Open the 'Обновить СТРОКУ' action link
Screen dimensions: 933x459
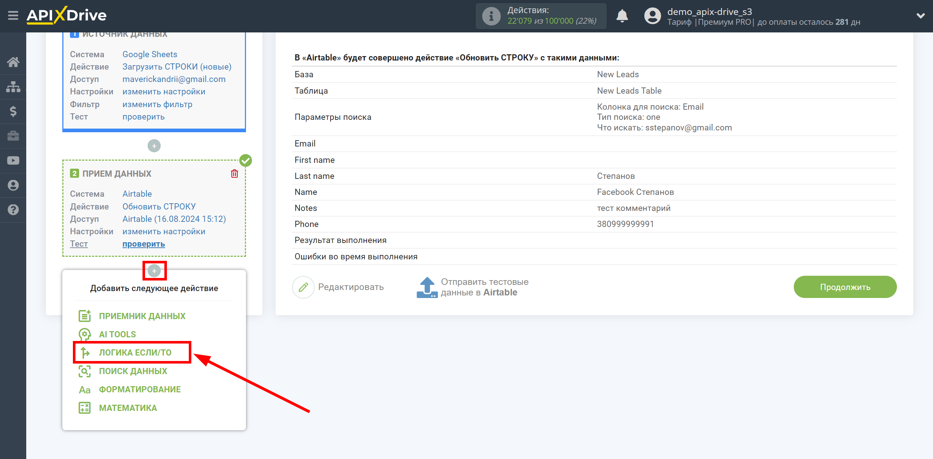pos(159,207)
